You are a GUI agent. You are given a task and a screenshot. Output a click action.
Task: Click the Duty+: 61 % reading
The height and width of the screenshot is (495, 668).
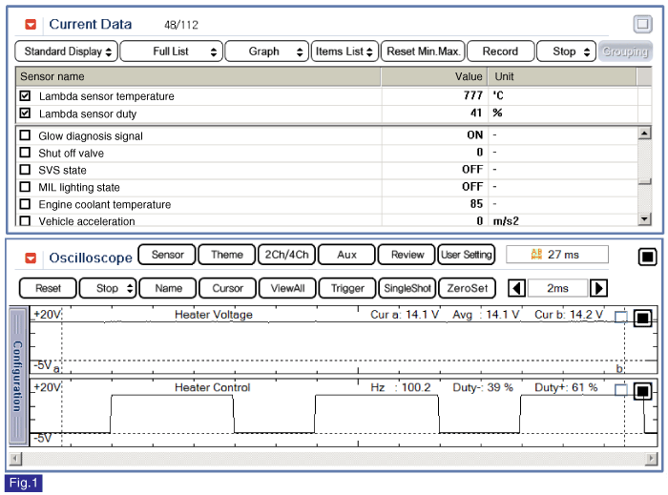566,388
